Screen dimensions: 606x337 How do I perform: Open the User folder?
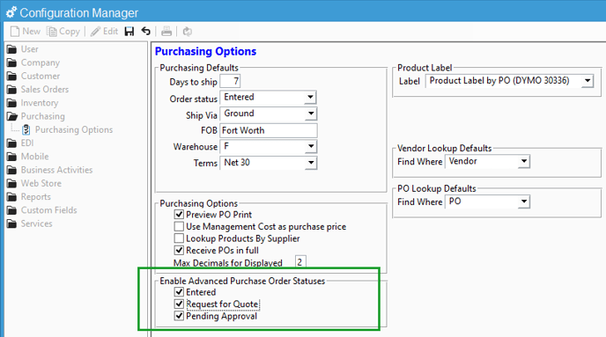(23, 49)
